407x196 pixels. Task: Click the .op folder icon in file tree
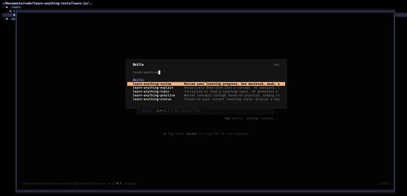[7, 19]
